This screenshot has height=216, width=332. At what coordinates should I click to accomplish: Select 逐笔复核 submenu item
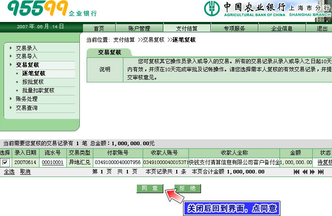click(x=34, y=73)
